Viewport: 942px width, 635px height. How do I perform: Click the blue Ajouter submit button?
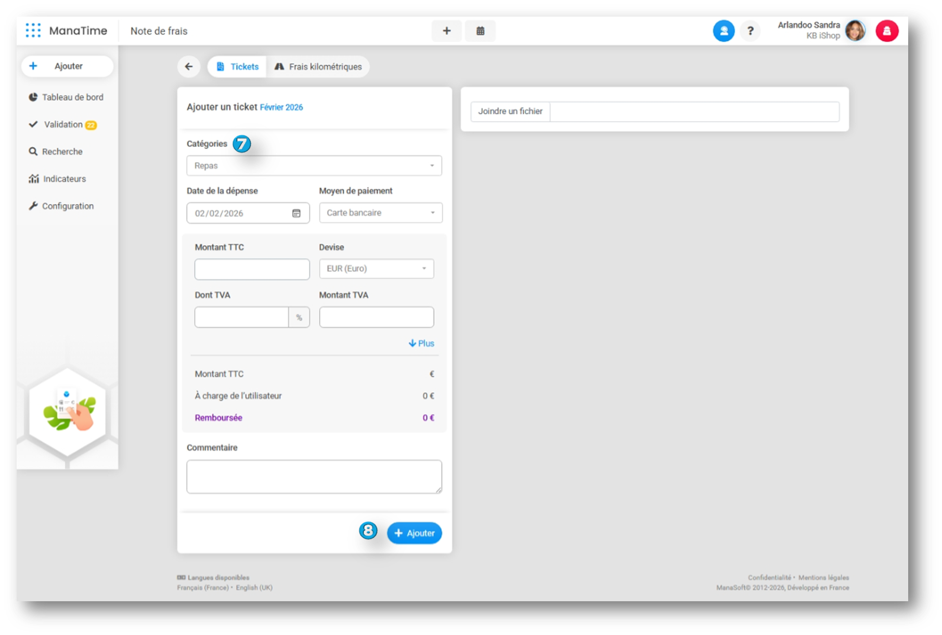(x=414, y=533)
